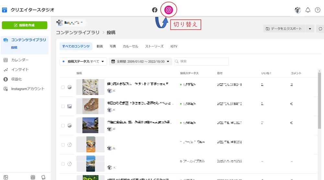Image resolution: width=324 pixels, height=180 pixels.
Task: Open コンテンツライブラリ in the sidebar
Action: pos(29,40)
